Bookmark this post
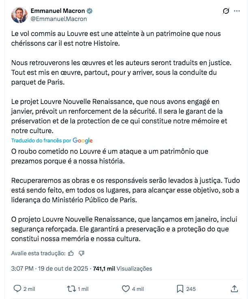248x299 pixels. [180, 289]
